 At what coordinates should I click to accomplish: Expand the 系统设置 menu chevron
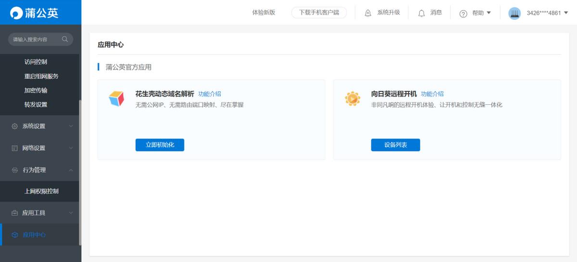pos(71,126)
